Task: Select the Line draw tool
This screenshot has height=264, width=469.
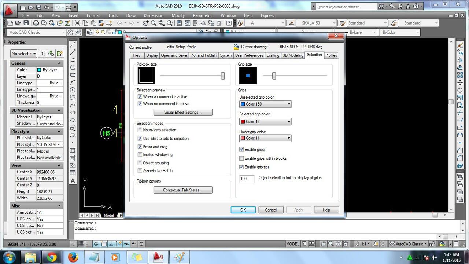Action: coord(73,44)
